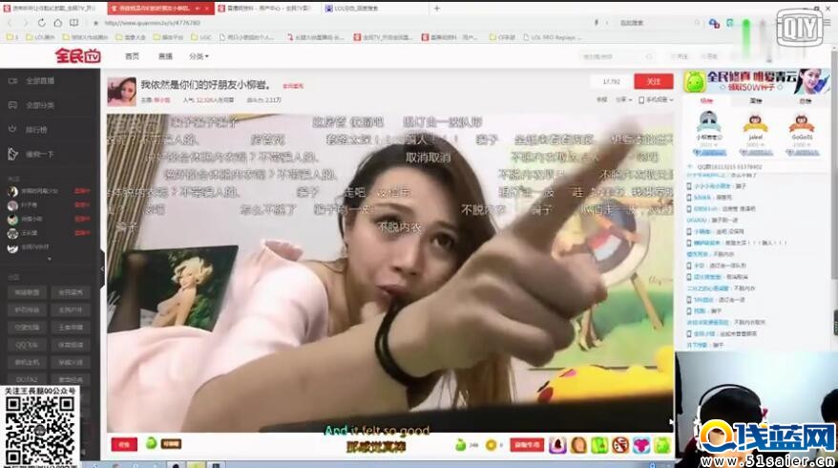Open fourth followed streamer avatar

[12, 233]
